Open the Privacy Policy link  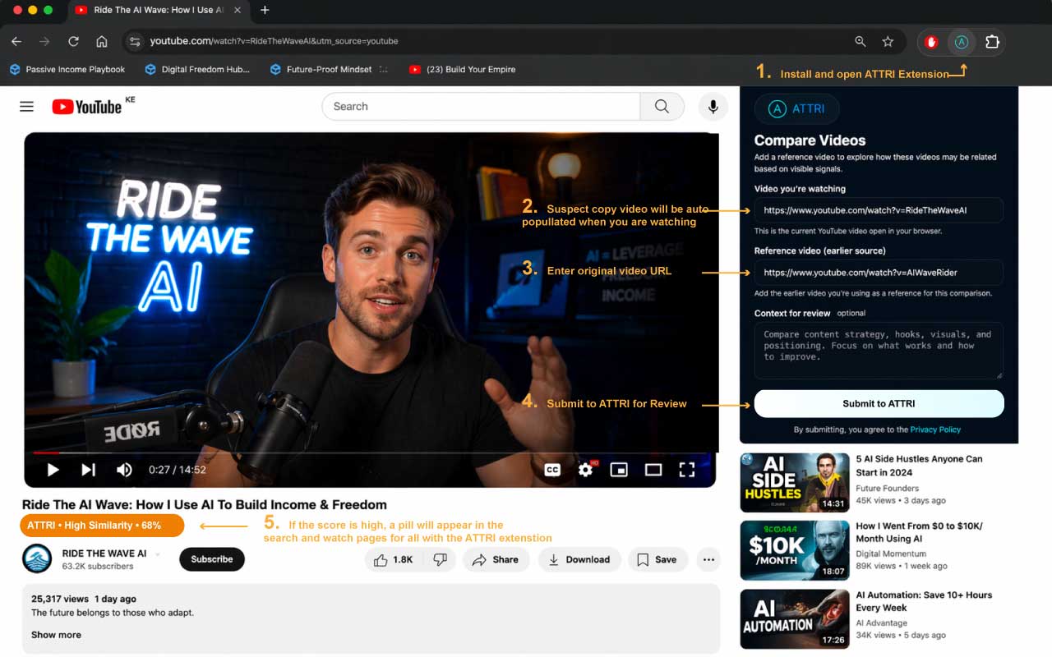[x=935, y=430]
